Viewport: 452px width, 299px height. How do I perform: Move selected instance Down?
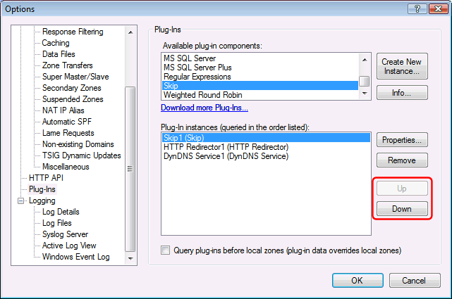[x=402, y=209]
